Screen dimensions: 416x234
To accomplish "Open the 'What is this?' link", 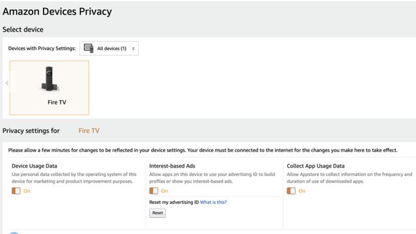I will coord(213,202).
